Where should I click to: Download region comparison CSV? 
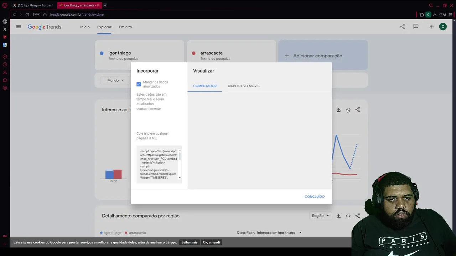(338, 216)
